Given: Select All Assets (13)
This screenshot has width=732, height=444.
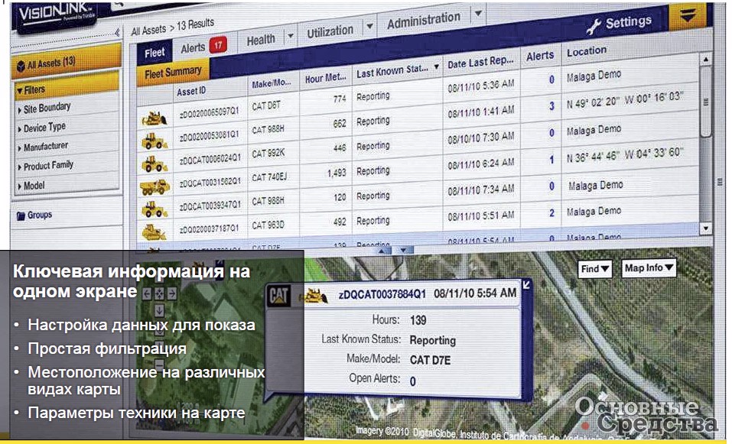Looking at the screenshot, I should pyautogui.click(x=65, y=63).
